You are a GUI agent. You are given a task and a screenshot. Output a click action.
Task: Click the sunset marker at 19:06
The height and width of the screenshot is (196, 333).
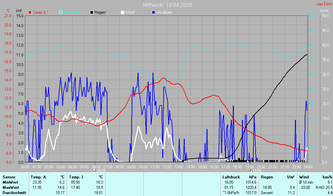coord(250,170)
